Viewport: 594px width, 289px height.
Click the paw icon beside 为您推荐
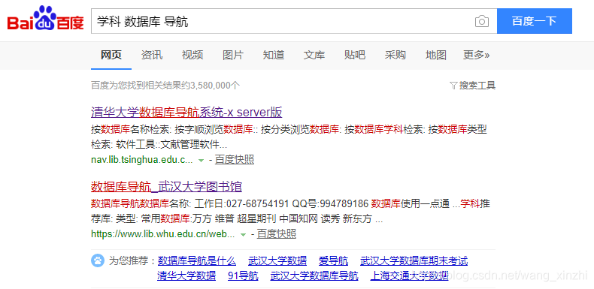point(98,261)
